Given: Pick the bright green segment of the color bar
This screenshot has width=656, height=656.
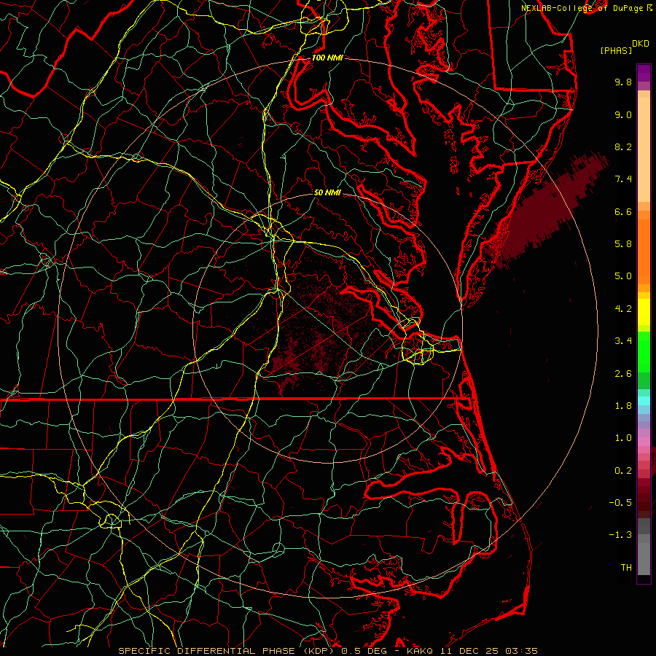Looking at the screenshot, I should coord(644,351).
